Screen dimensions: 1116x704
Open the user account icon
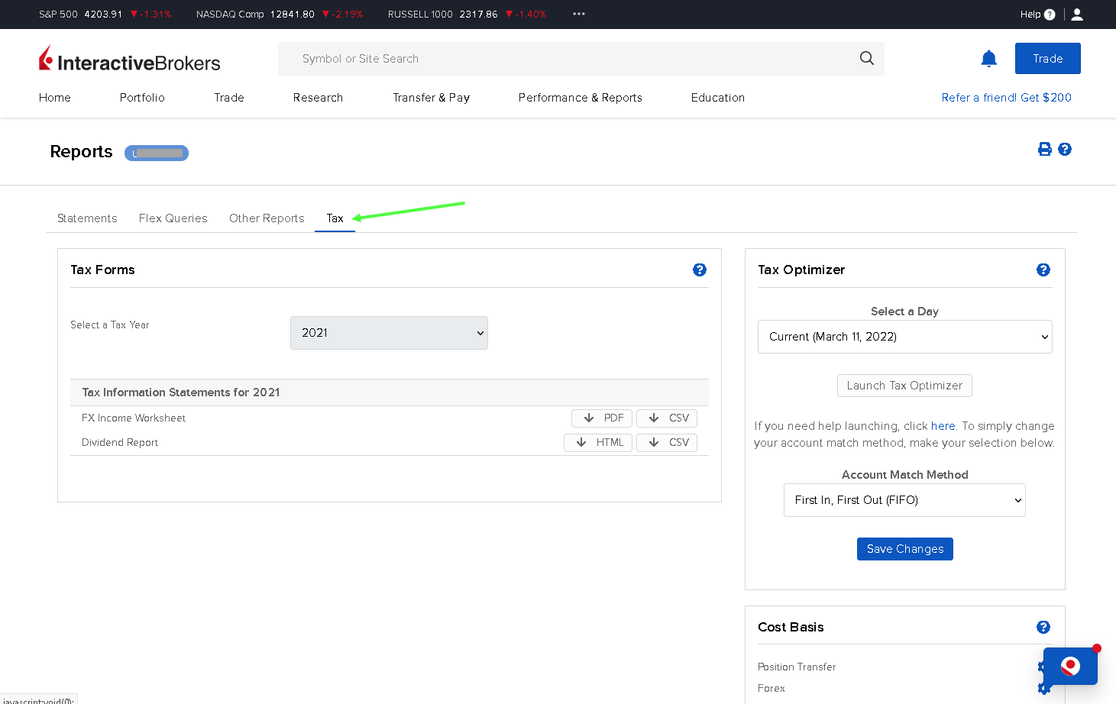pos(1077,15)
